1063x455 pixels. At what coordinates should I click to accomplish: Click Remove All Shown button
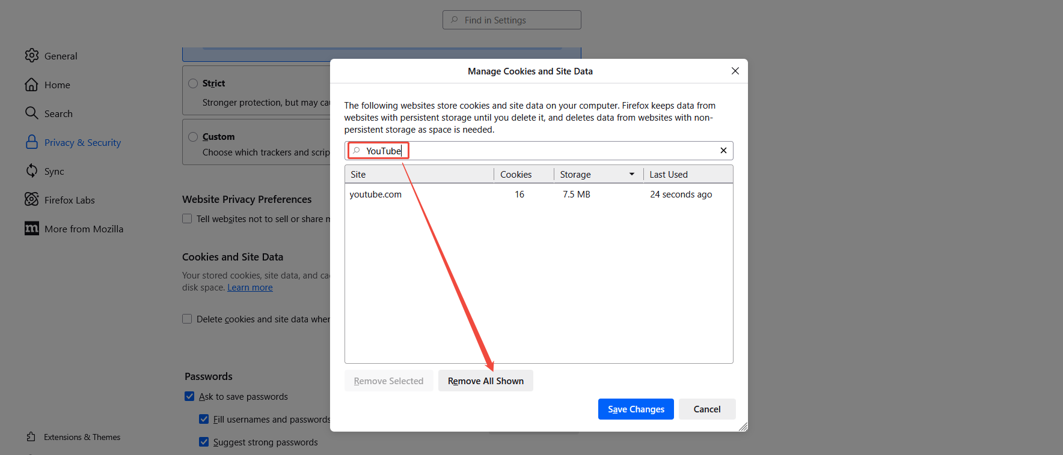[x=486, y=381]
